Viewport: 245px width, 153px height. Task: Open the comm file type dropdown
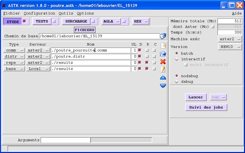[x=14, y=50]
